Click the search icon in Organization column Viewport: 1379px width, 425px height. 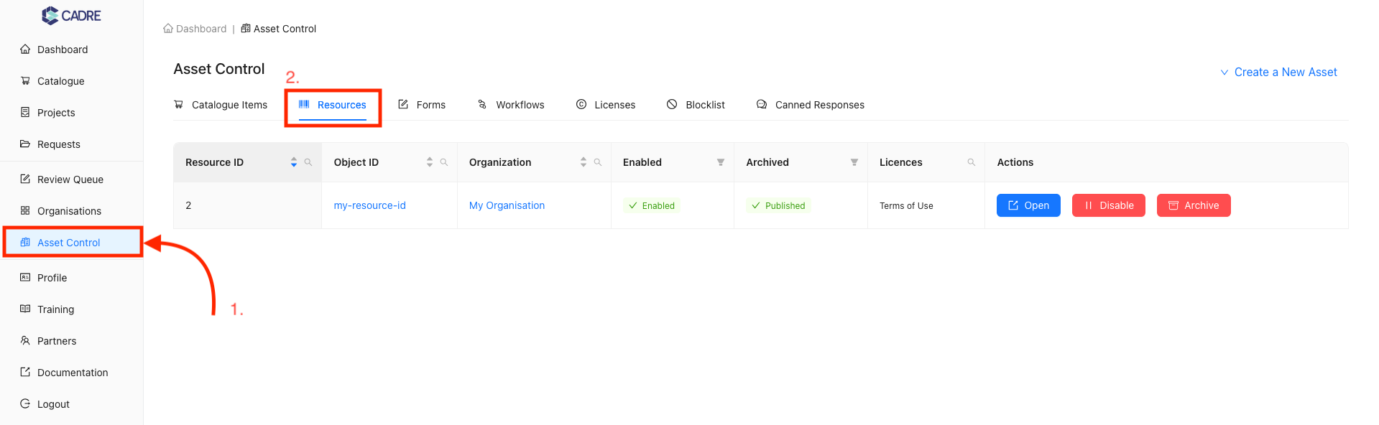[598, 162]
